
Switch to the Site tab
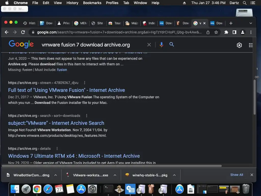click(x=98, y=23)
